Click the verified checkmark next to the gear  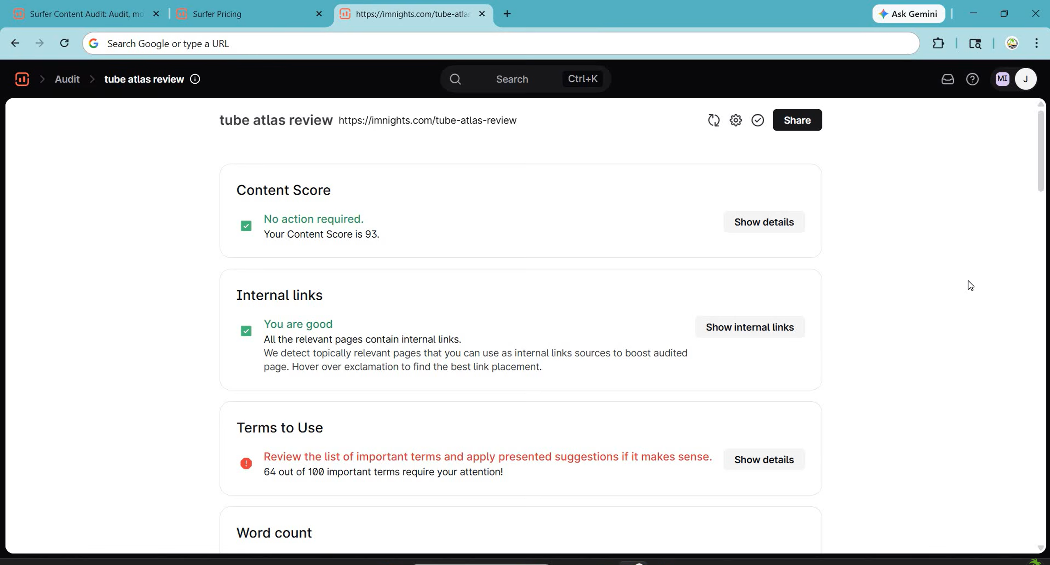click(x=757, y=120)
